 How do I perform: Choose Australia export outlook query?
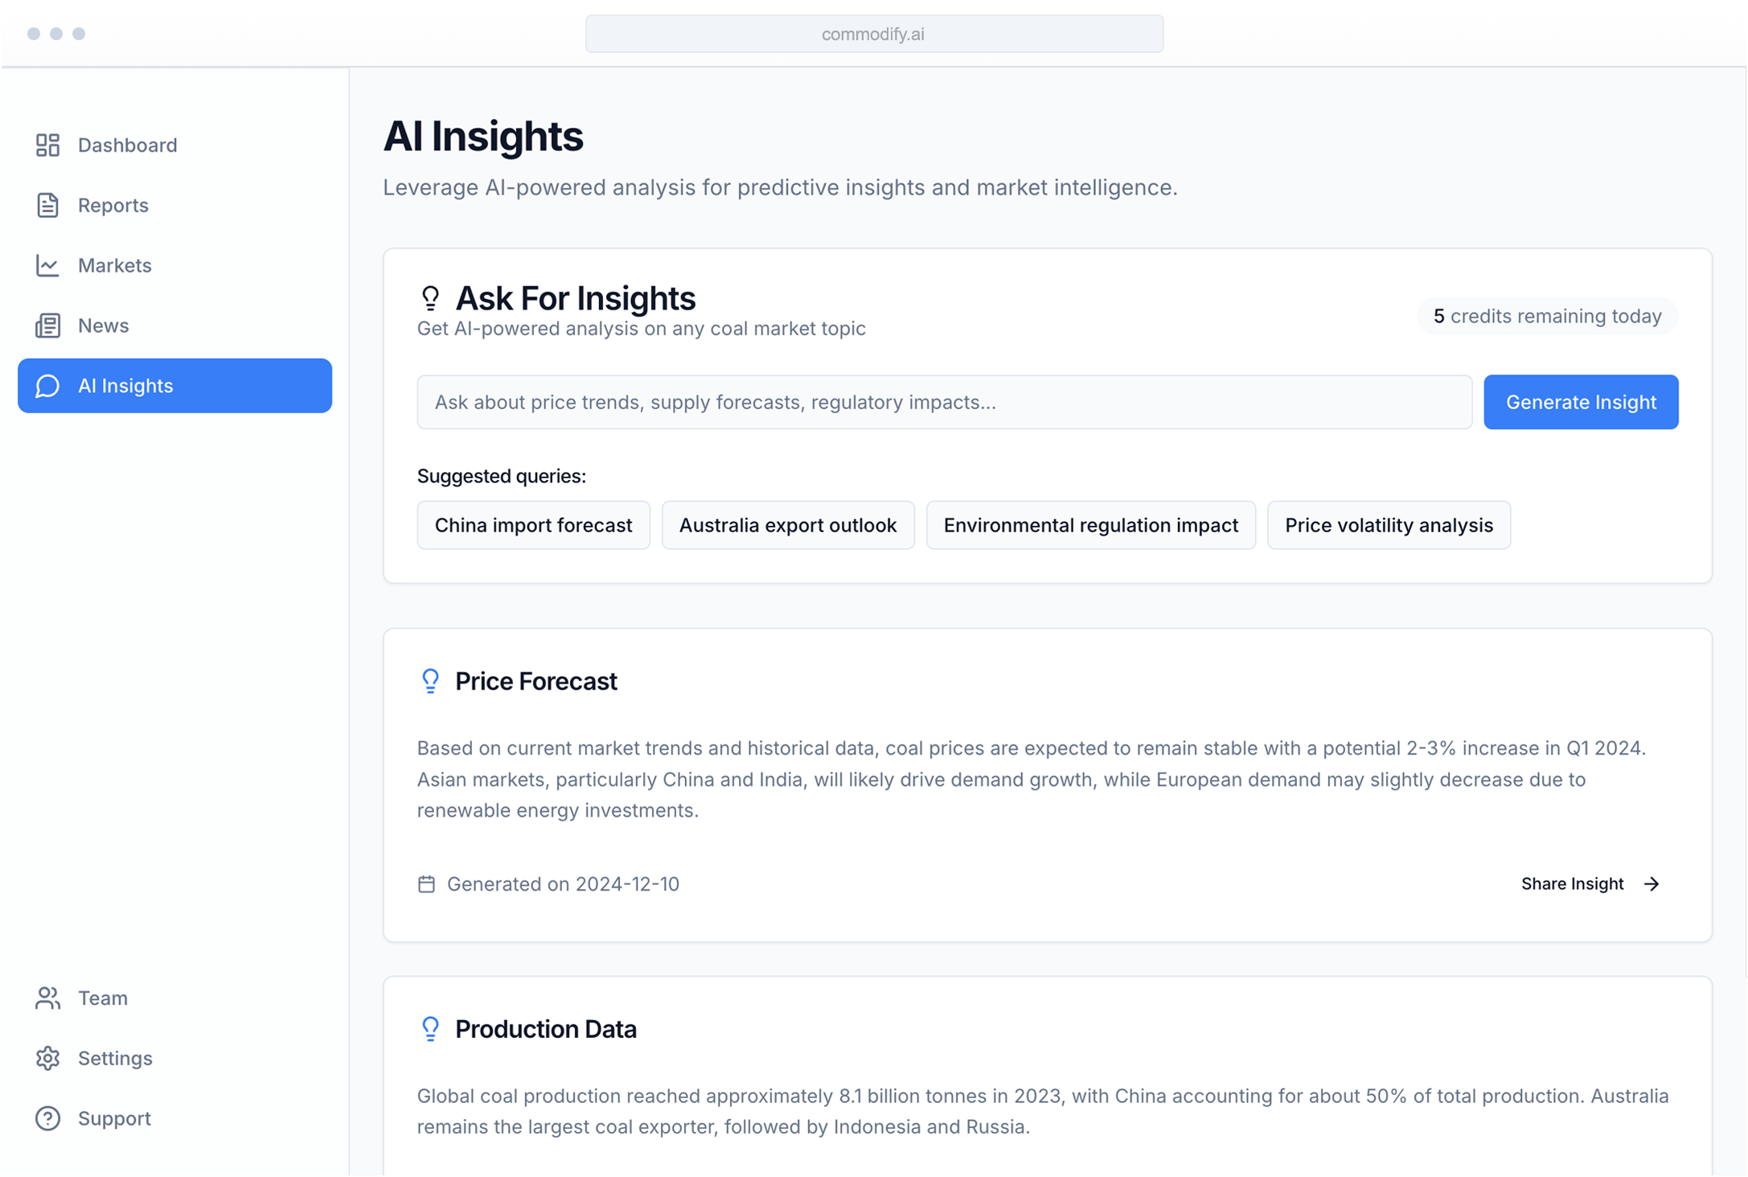(787, 525)
